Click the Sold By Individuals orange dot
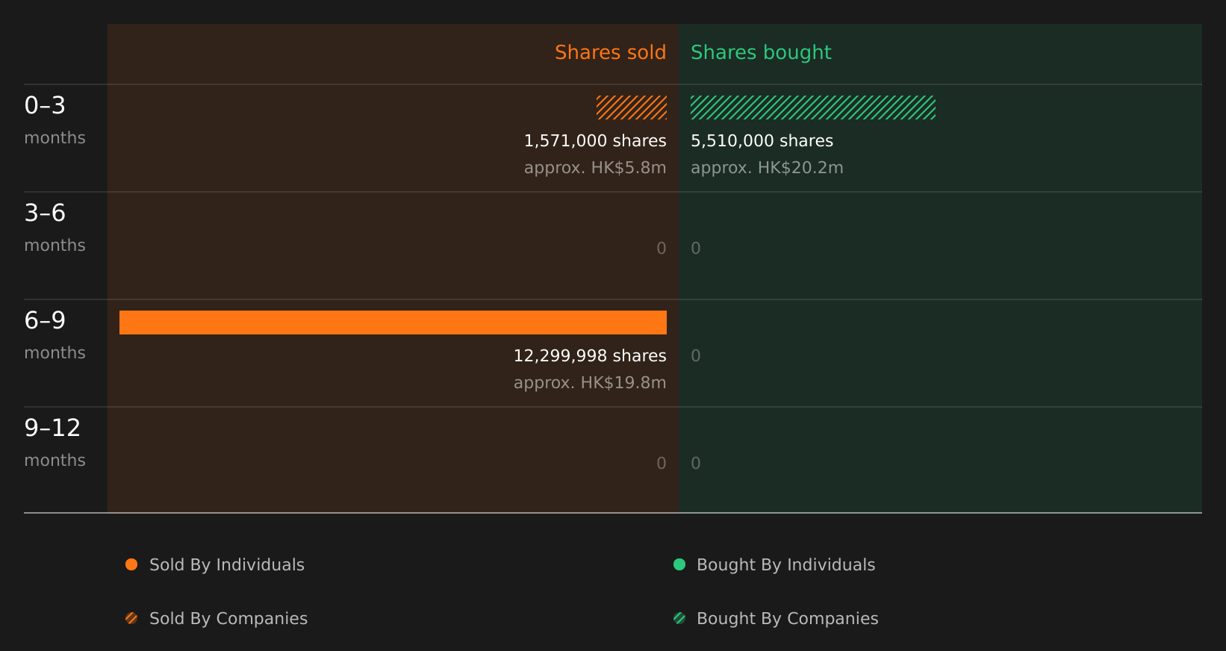 point(131,564)
